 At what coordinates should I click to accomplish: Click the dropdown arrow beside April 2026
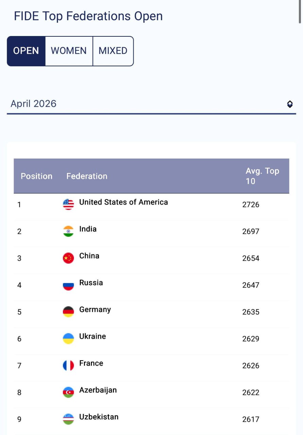click(290, 104)
